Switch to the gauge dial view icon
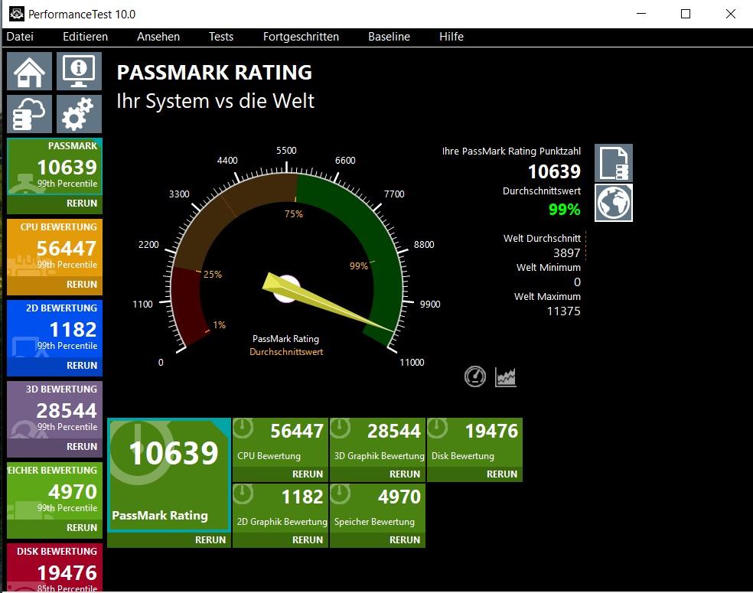Image resolution: width=753 pixels, height=593 pixels. tap(475, 376)
